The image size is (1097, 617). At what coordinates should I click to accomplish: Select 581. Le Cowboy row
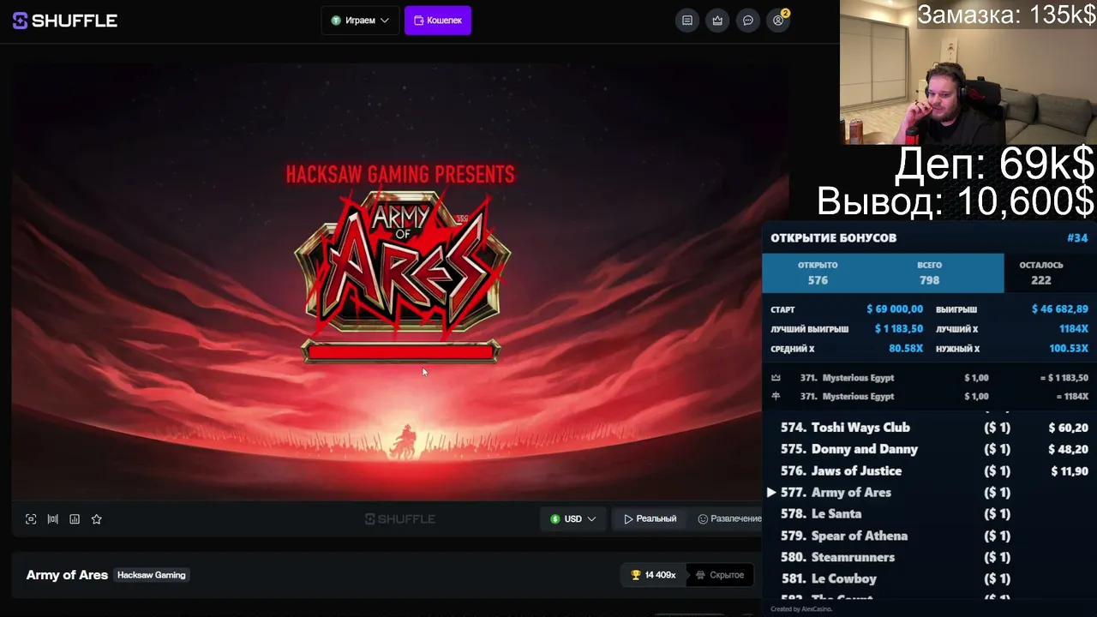(x=929, y=578)
